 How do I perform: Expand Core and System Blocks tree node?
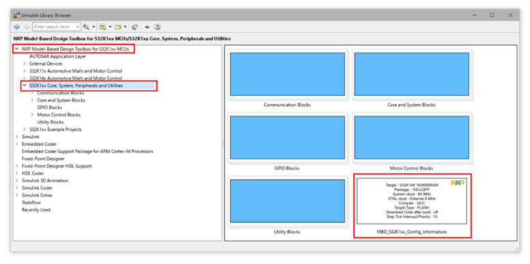pos(32,100)
